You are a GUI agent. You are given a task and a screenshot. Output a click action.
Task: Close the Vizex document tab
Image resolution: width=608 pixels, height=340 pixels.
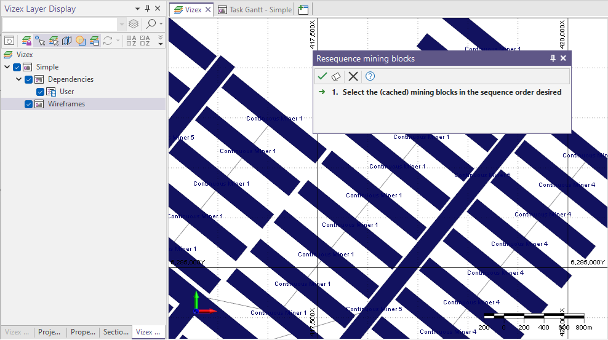[208, 10]
